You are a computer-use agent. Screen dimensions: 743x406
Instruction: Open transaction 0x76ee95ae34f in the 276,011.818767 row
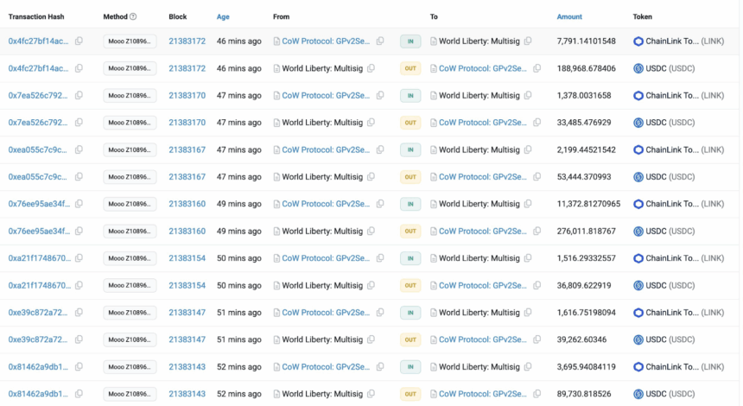point(39,232)
